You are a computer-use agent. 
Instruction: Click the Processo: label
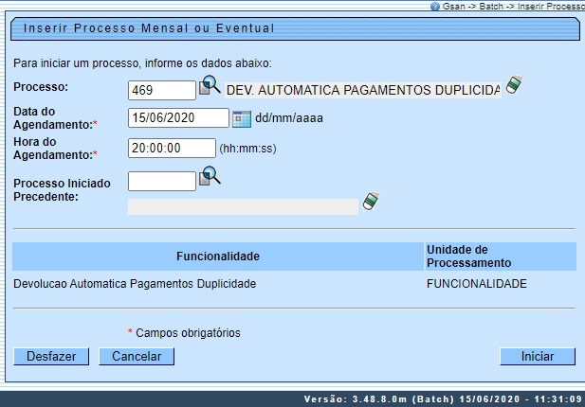(x=41, y=87)
